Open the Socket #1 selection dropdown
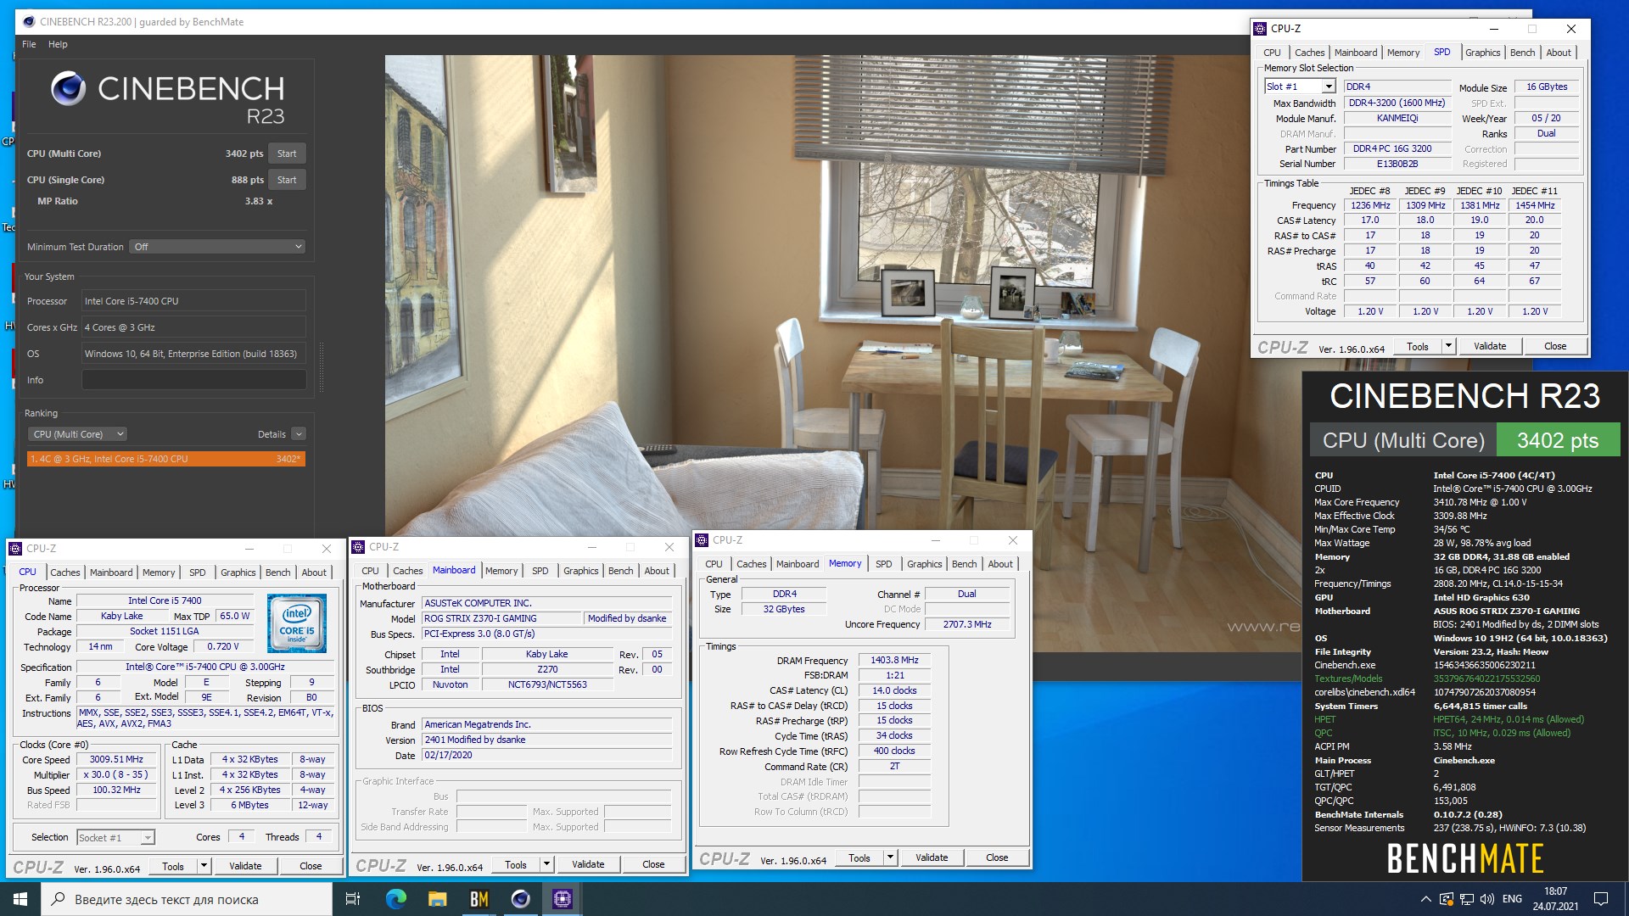Screen dimensions: 1629x916 tap(115, 838)
